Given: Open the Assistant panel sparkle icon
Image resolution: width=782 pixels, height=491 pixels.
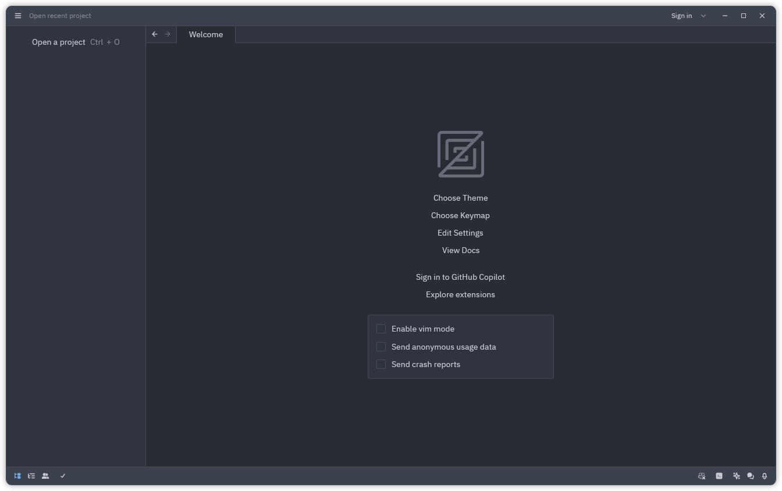Looking at the screenshot, I should [x=736, y=476].
